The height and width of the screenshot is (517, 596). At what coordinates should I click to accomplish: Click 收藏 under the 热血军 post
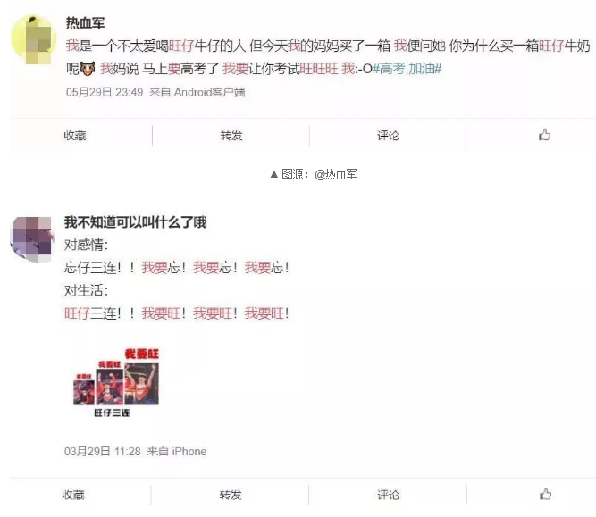[75, 135]
